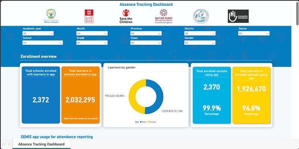Expand the Gender filter dropdown
Viewport: 299px width, 149px height.
pos(200,43)
